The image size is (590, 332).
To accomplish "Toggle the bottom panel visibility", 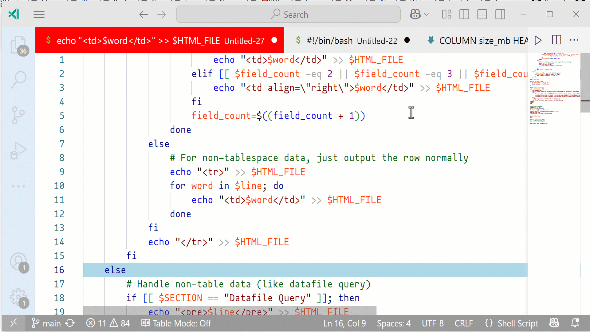I will point(482,14).
